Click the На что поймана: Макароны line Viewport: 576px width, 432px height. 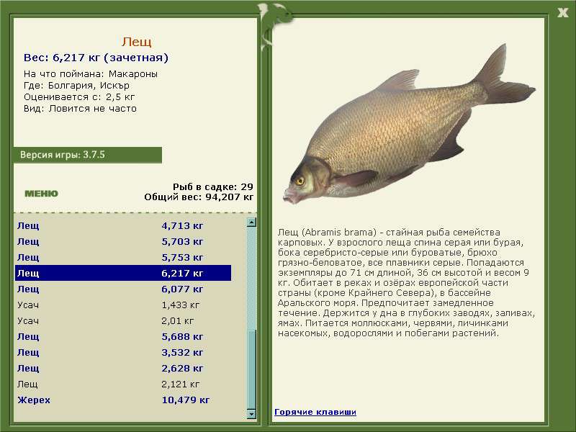pyautogui.click(x=91, y=74)
